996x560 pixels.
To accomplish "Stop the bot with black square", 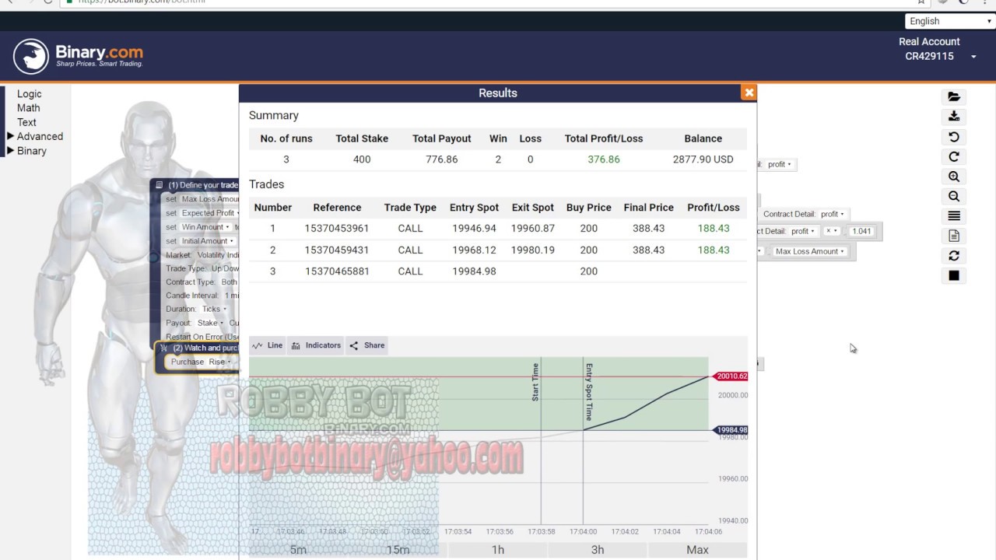I will click(x=954, y=275).
